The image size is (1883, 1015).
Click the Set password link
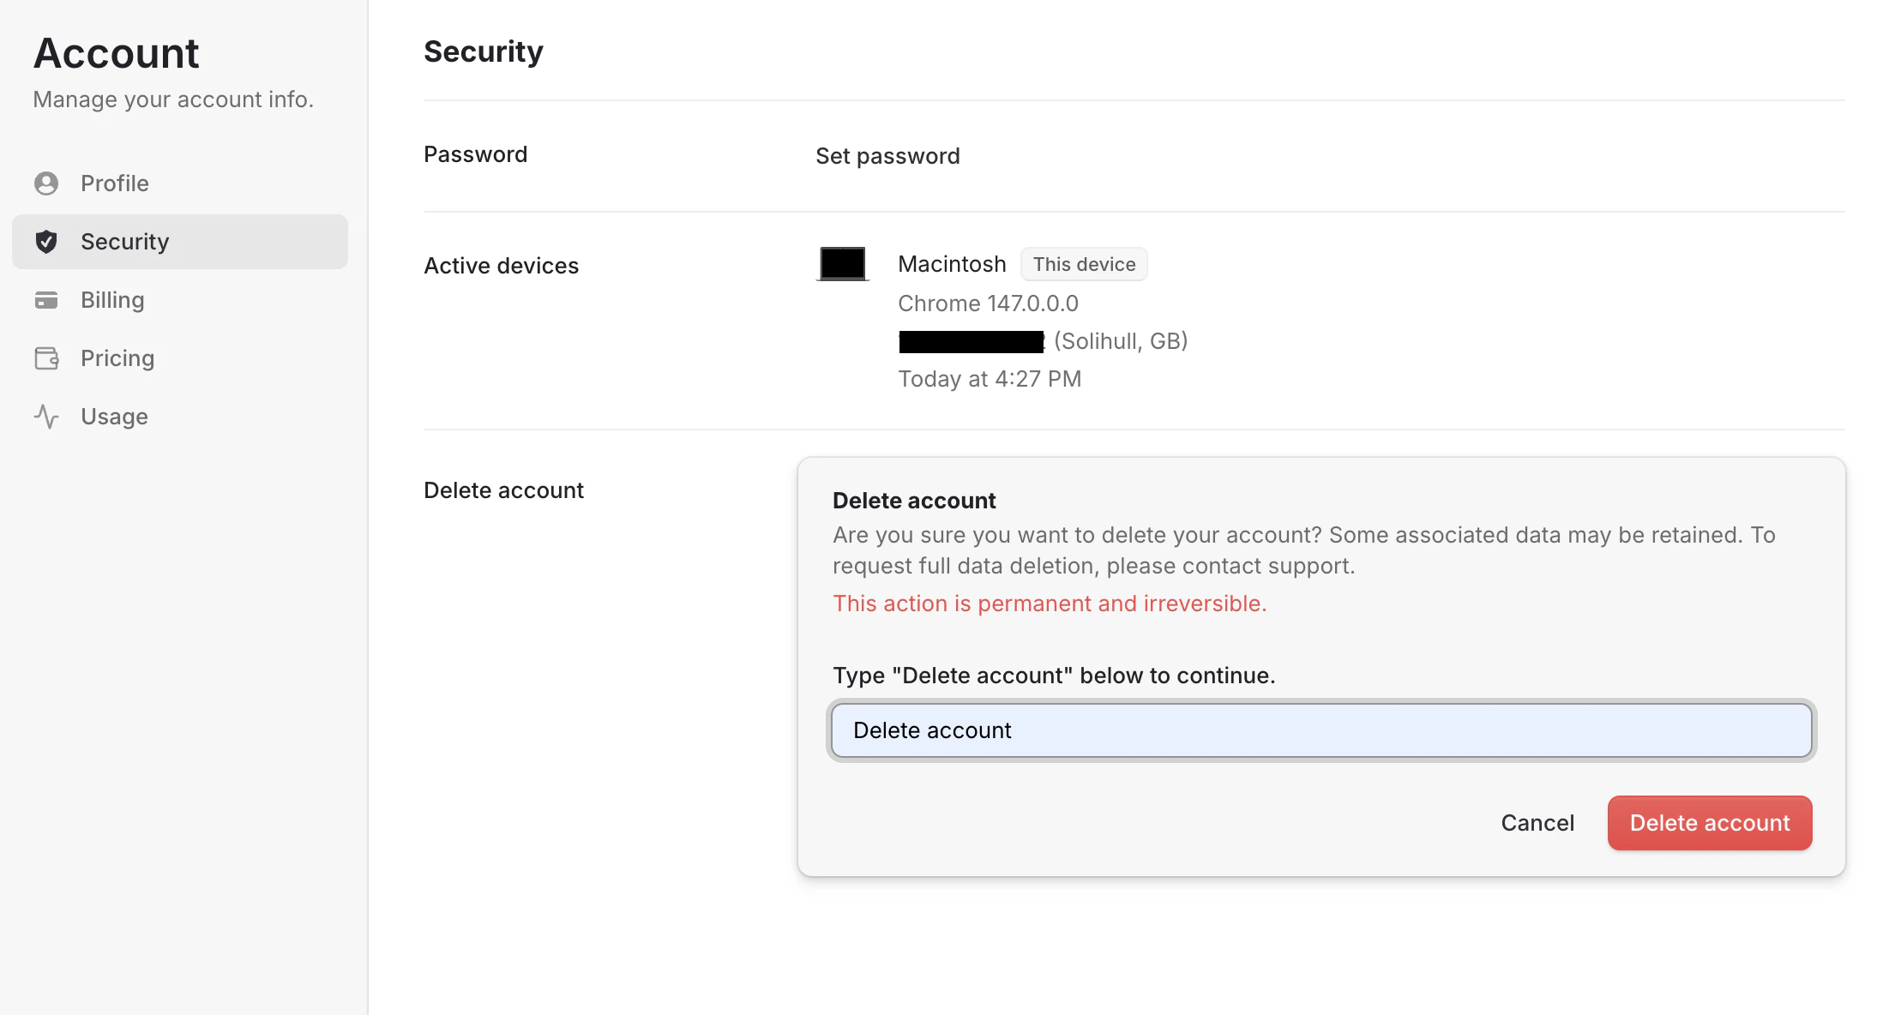click(x=887, y=156)
